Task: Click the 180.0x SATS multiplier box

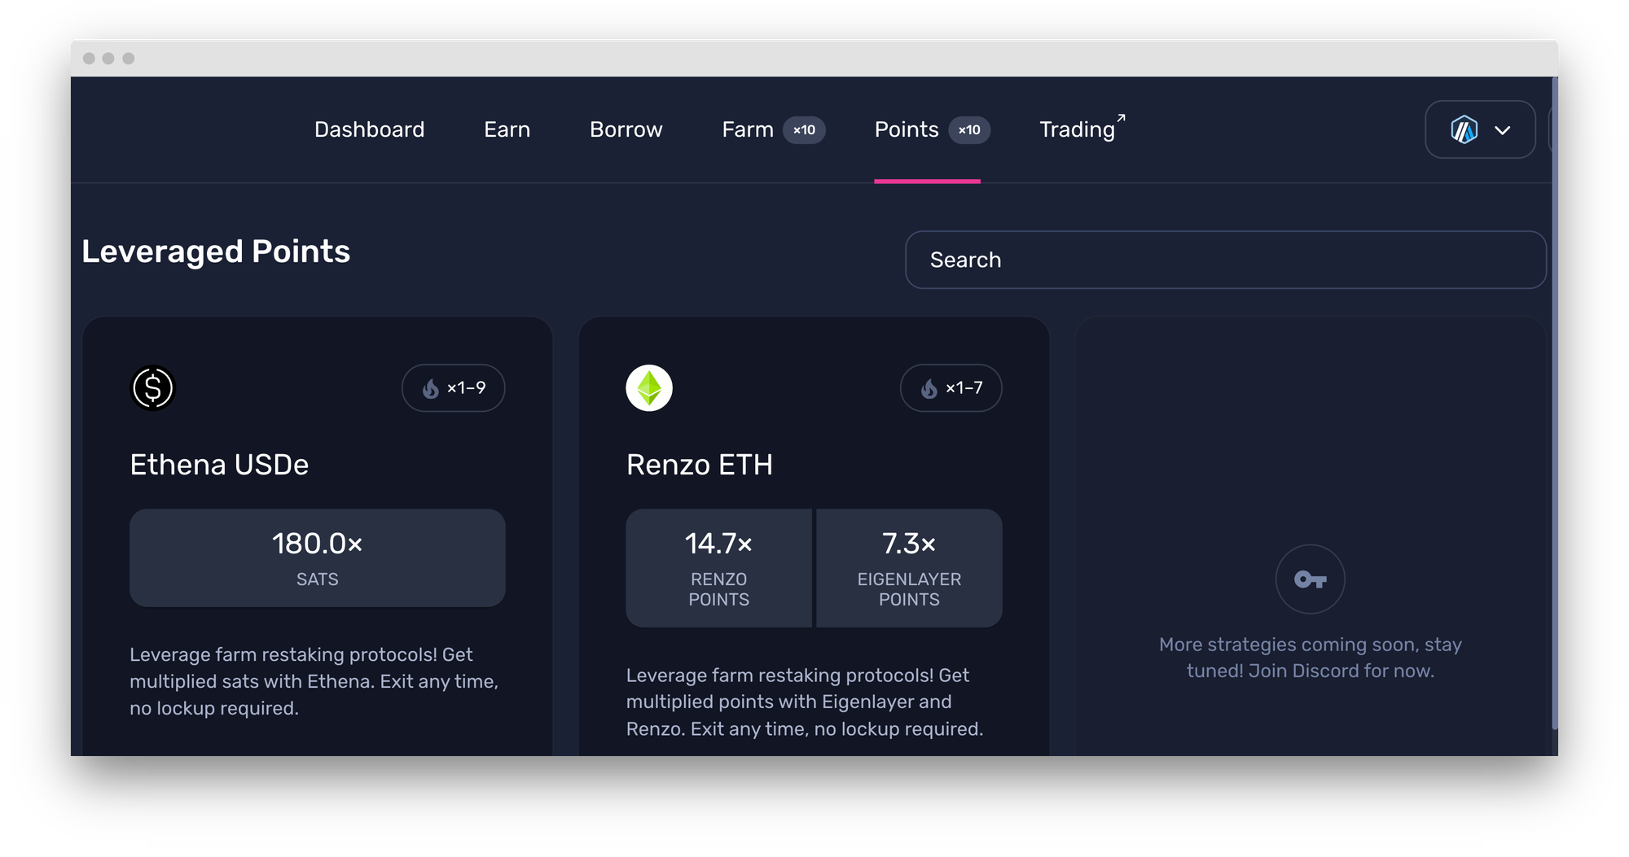Action: [x=317, y=557]
